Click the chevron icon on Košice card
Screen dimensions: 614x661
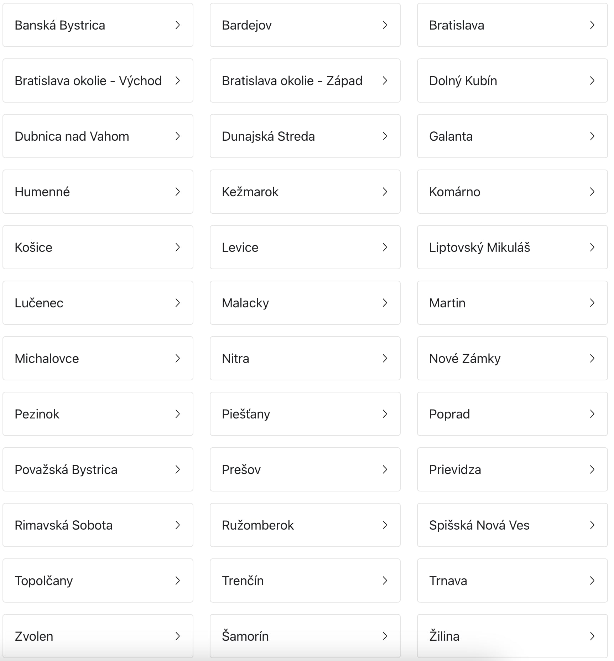tap(177, 247)
